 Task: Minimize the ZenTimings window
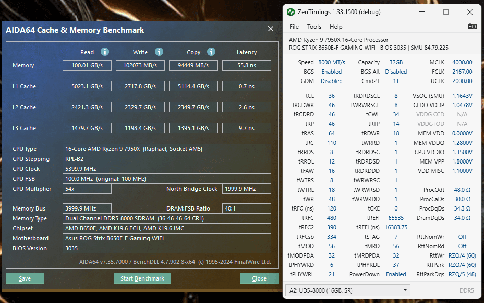click(x=422, y=12)
